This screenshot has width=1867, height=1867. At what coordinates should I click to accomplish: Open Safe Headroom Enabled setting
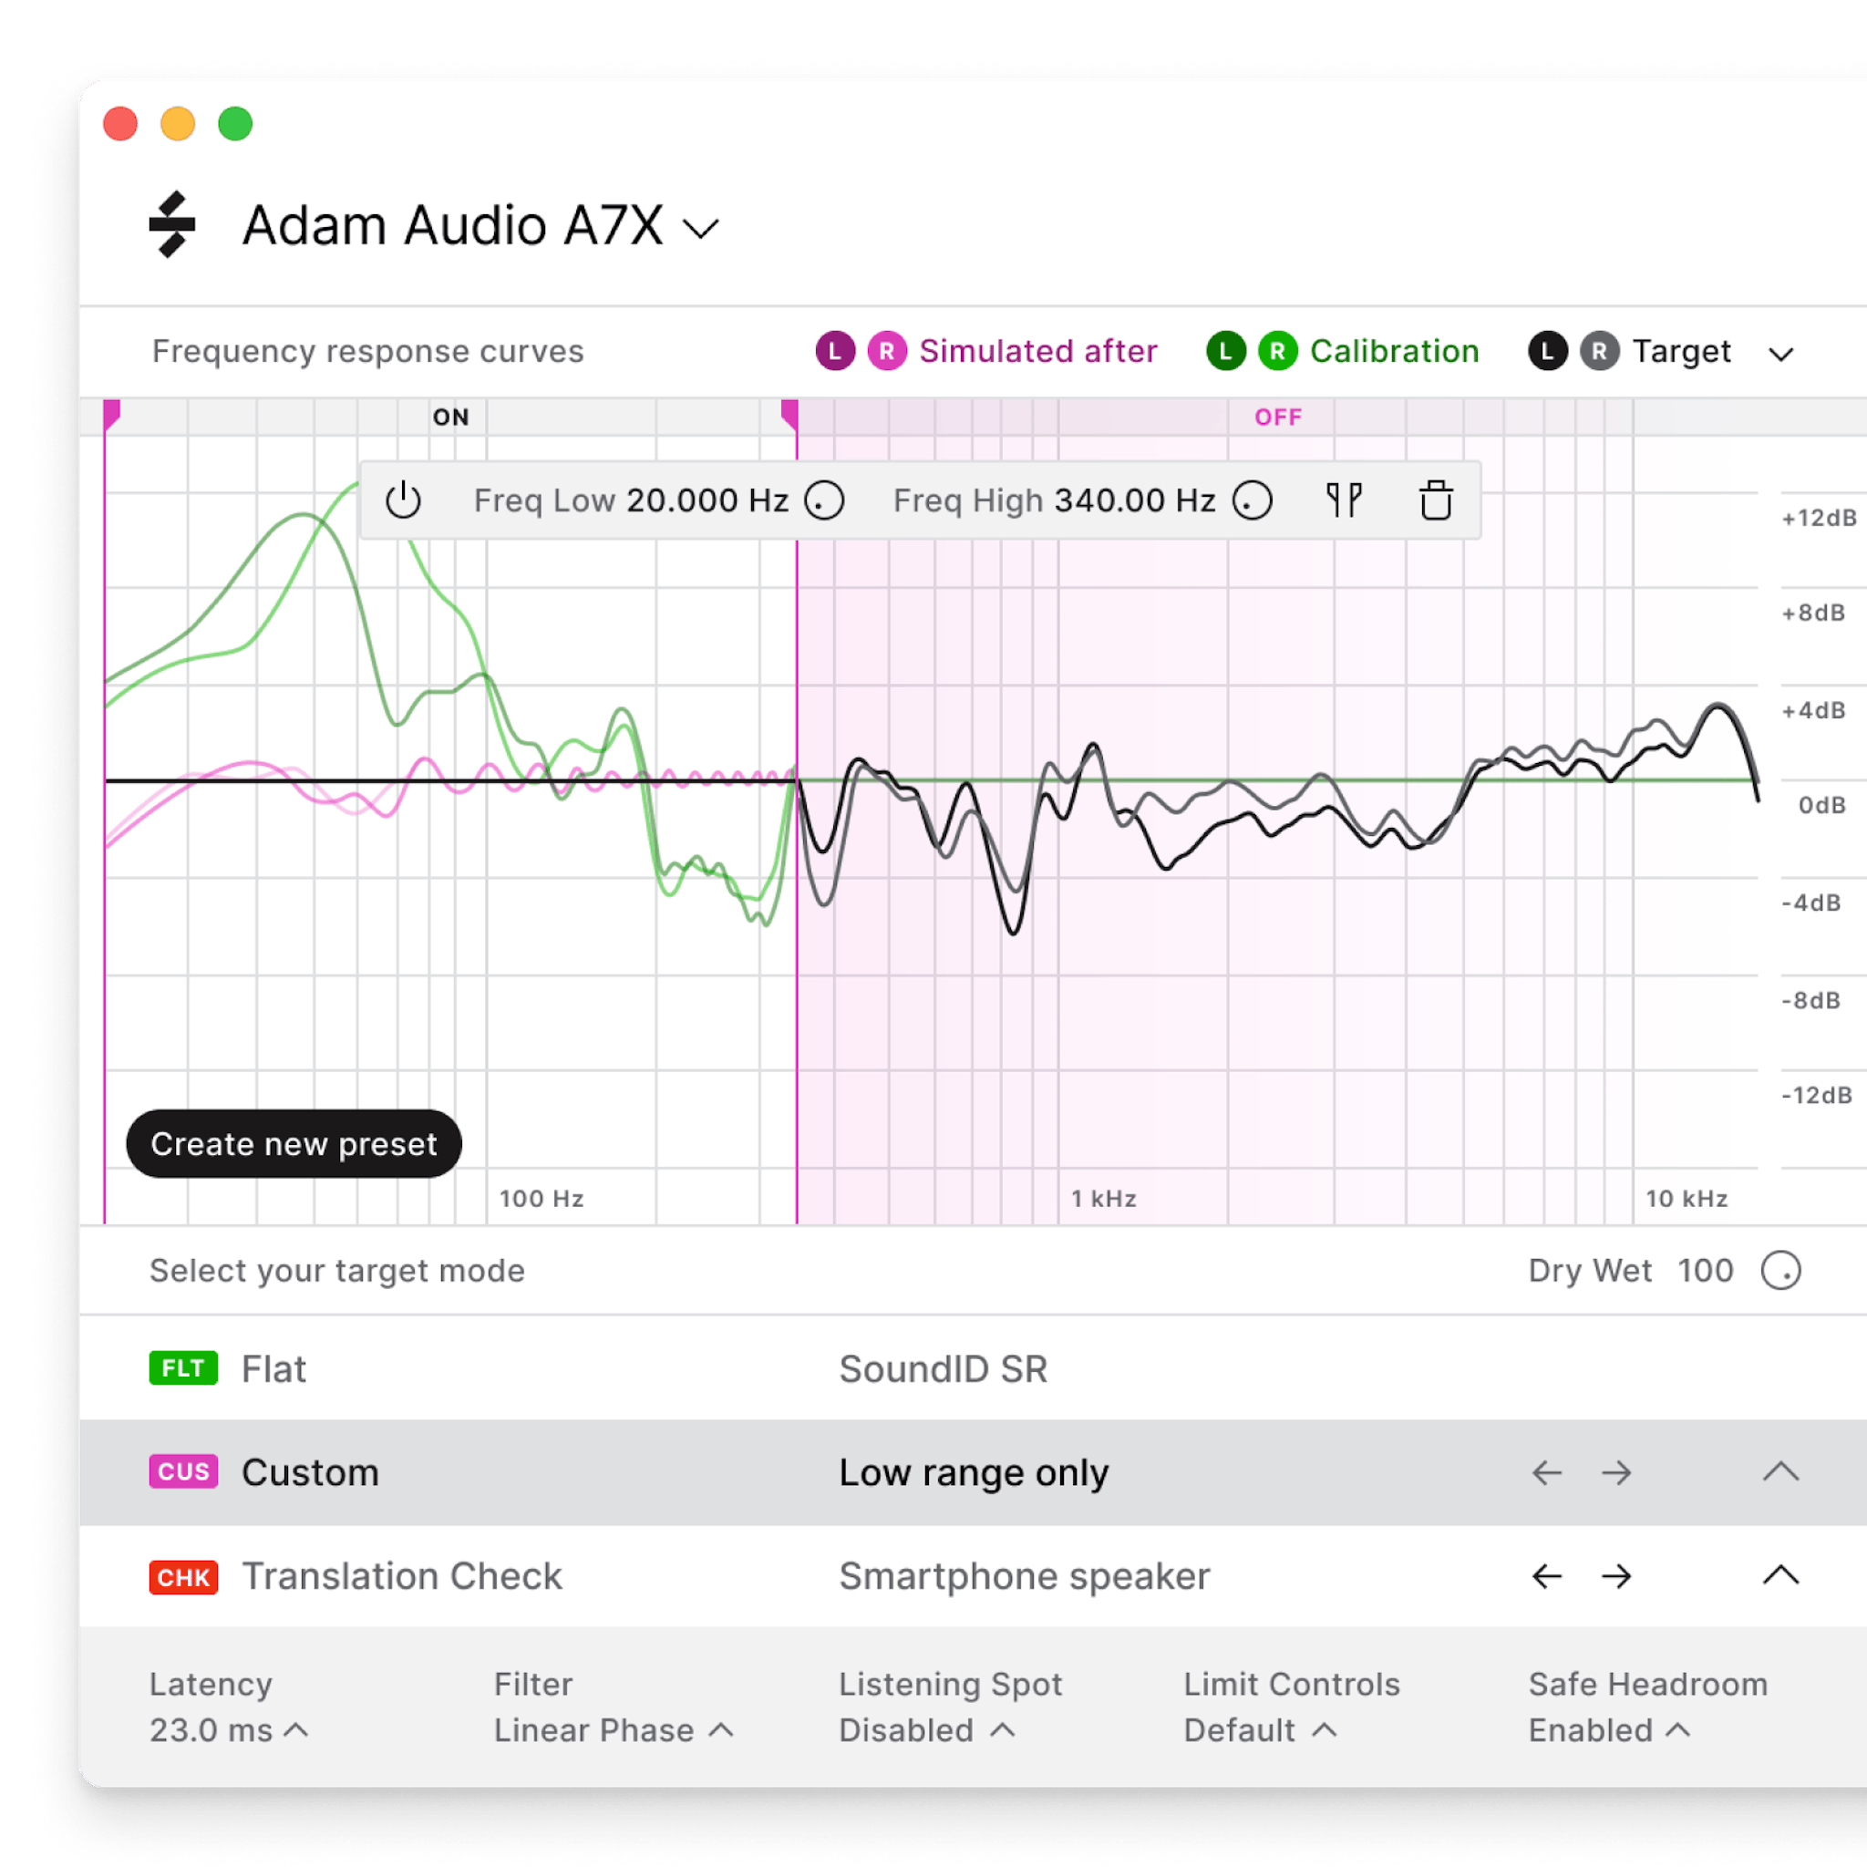point(1608,1729)
